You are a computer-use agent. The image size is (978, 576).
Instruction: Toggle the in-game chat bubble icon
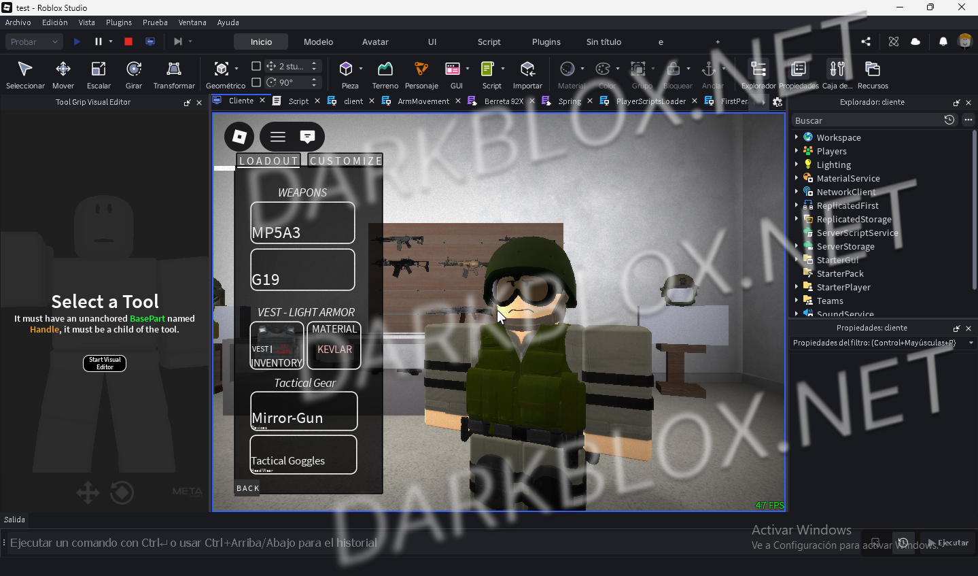(307, 137)
